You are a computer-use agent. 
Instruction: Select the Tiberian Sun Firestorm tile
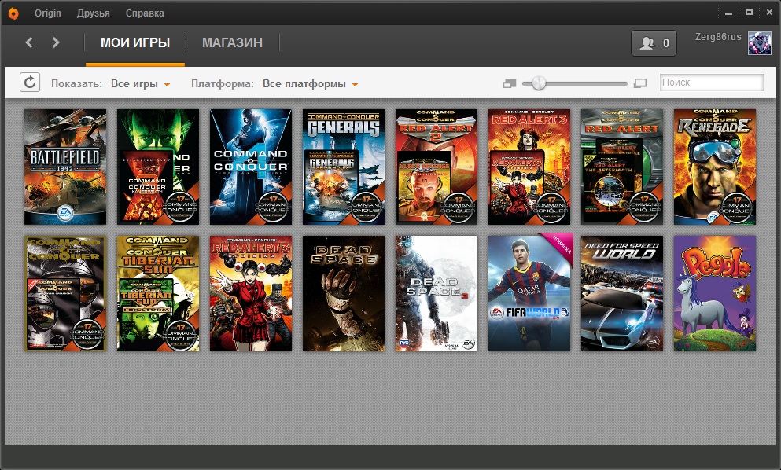pyautogui.click(x=158, y=293)
